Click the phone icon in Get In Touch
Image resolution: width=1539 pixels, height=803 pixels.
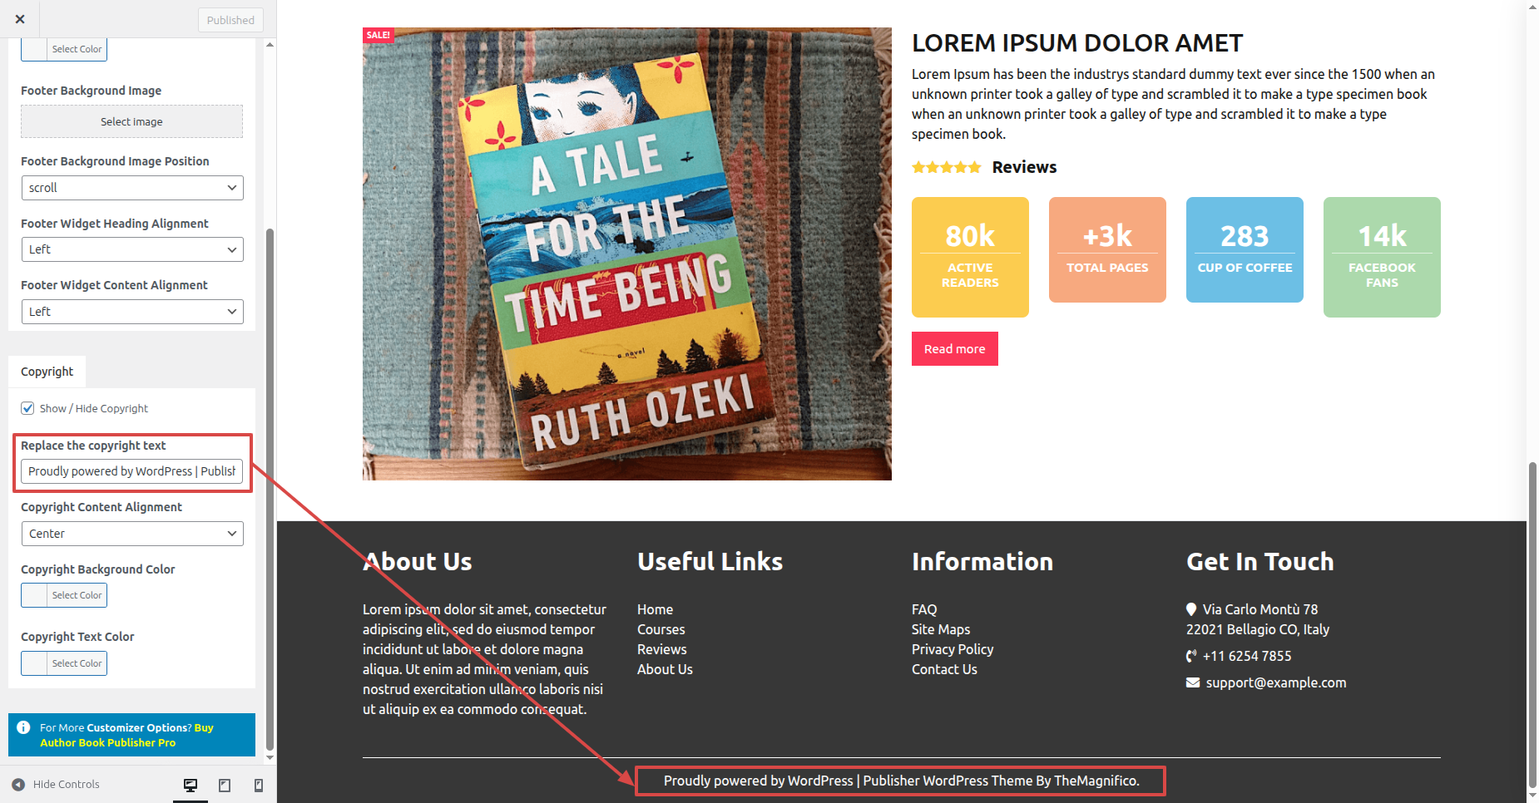[x=1191, y=656]
